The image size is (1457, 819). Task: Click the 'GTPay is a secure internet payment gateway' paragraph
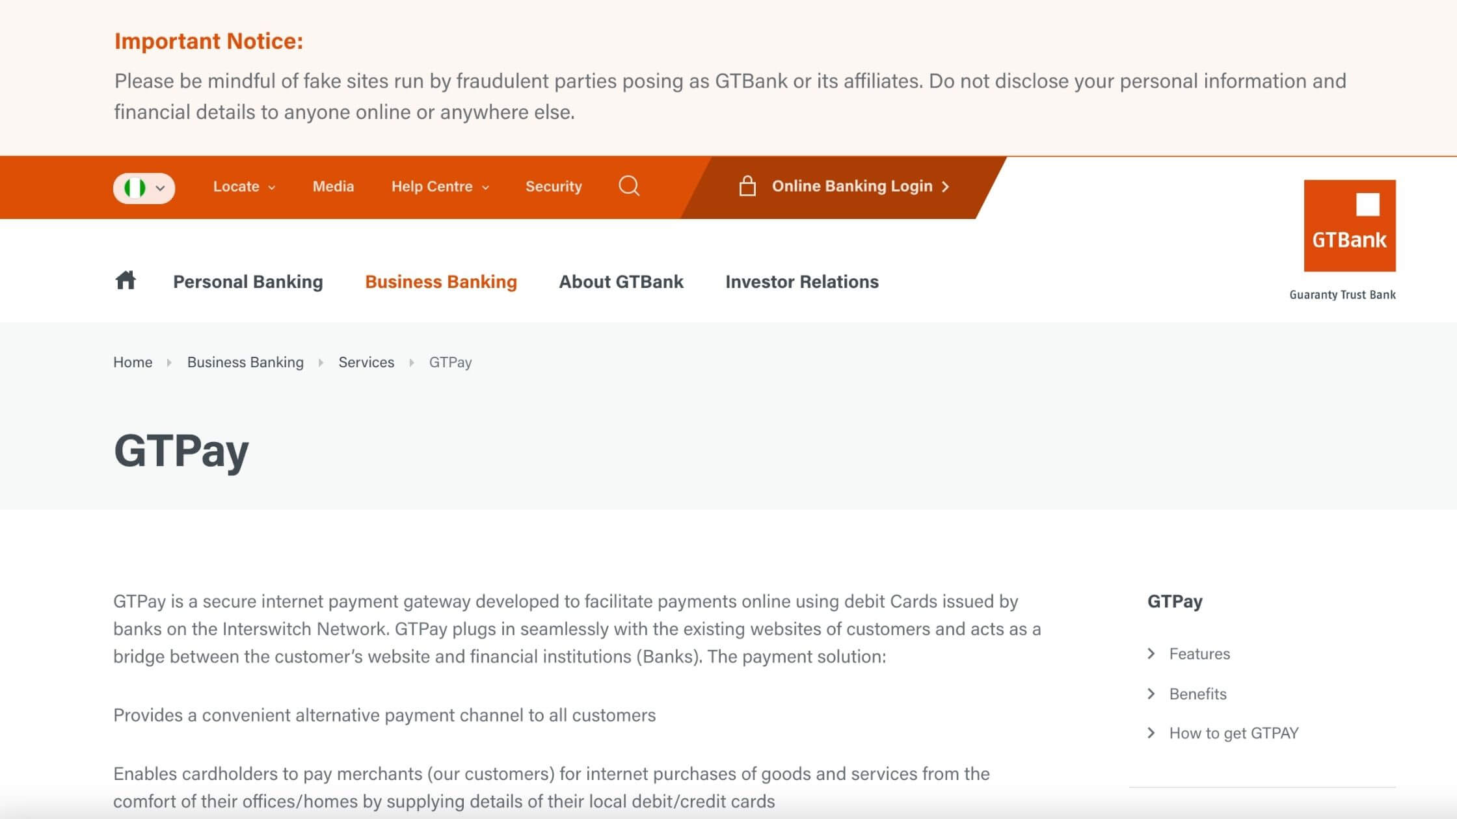[577, 629]
